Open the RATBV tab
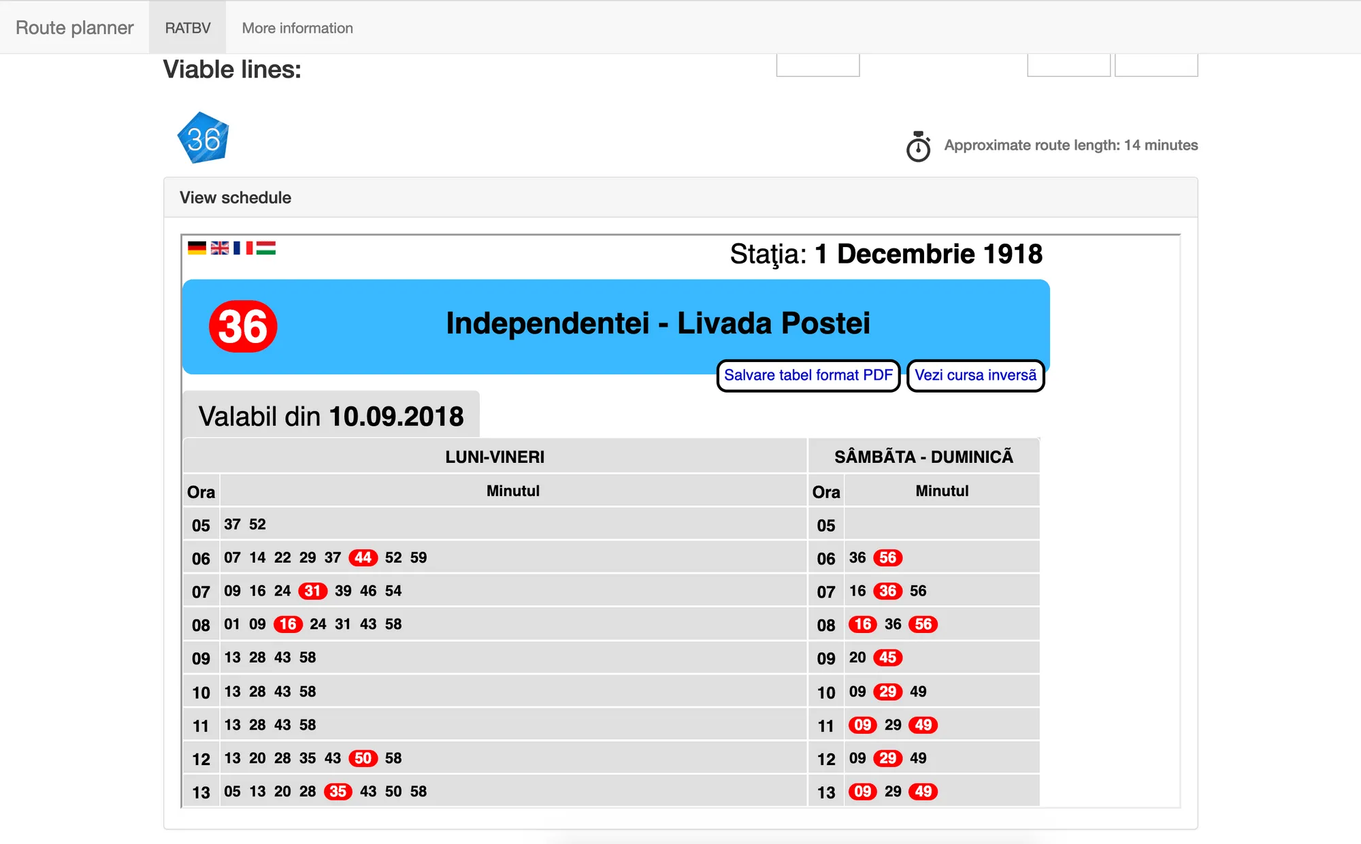This screenshot has height=844, width=1361. coord(188,28)
